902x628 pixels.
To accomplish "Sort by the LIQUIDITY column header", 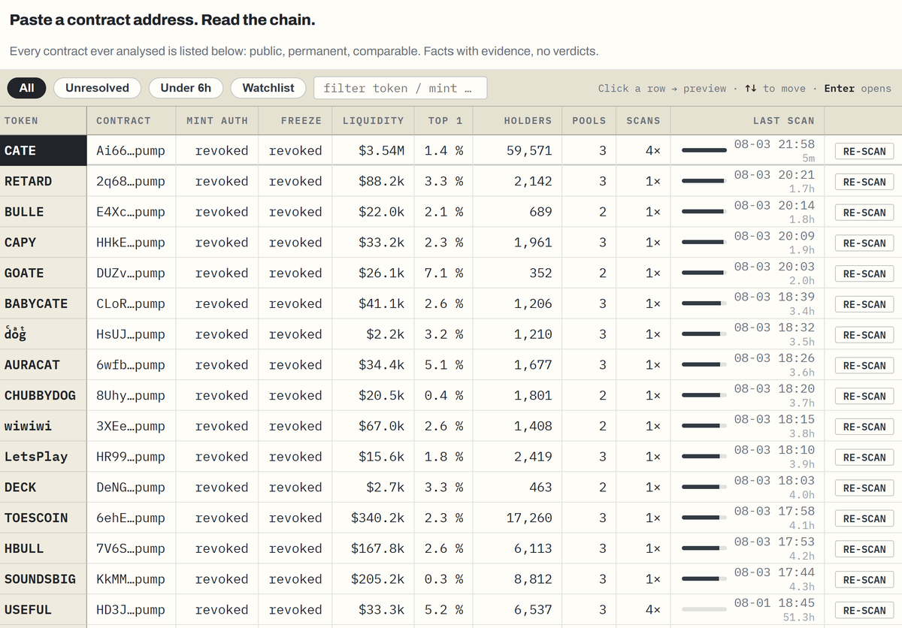I will [373, 120].
